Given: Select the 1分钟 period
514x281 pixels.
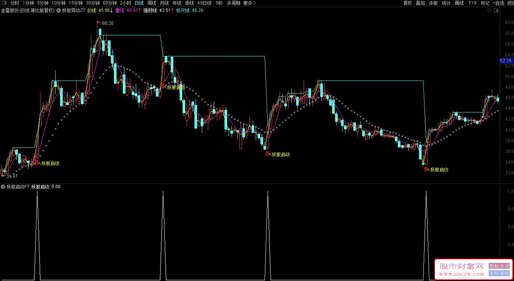Looking at the screenshot, I should [x=28, y=3].
